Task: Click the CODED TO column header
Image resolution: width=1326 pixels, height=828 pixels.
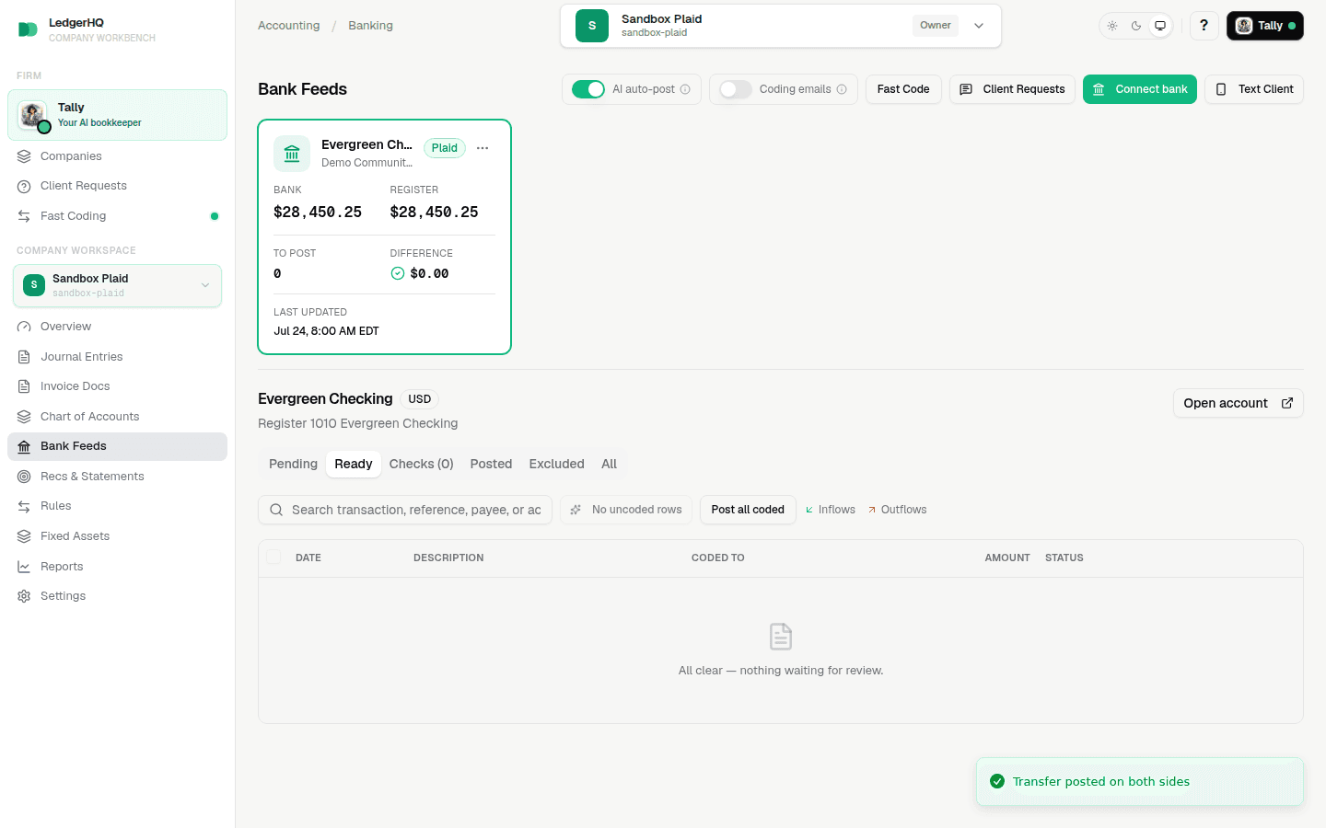Action: [718, 558]
